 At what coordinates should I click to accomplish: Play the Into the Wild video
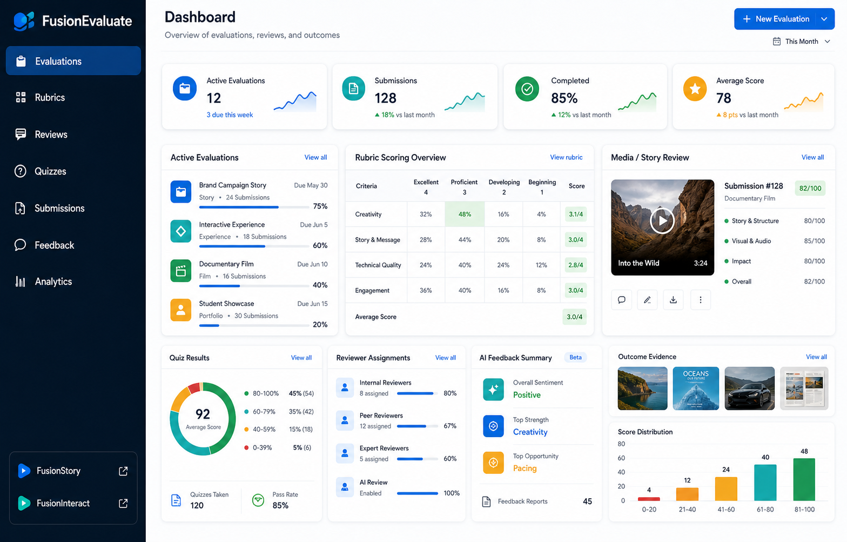coord(662,220)
